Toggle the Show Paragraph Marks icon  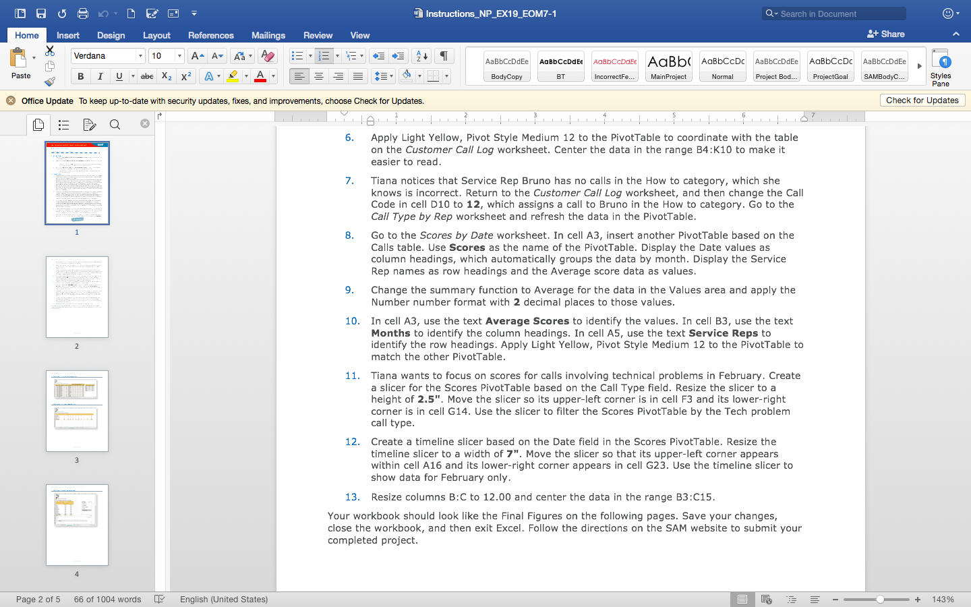coord(443,56)
